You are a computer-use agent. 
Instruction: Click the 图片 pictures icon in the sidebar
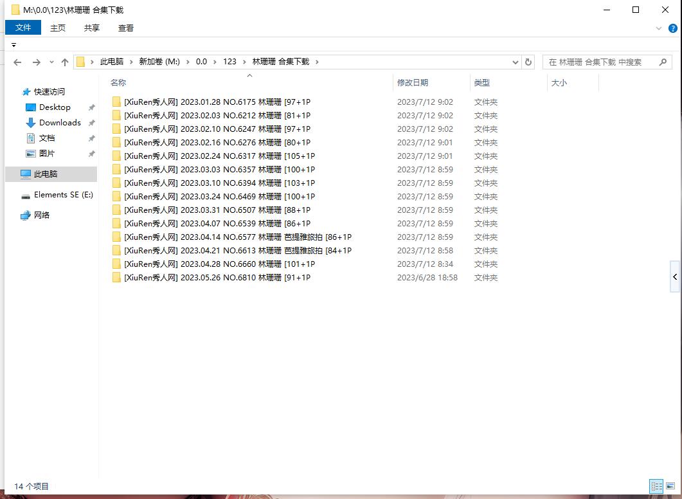(x=30, y=154)
